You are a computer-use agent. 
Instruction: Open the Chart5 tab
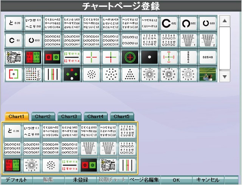click(121, 116)
